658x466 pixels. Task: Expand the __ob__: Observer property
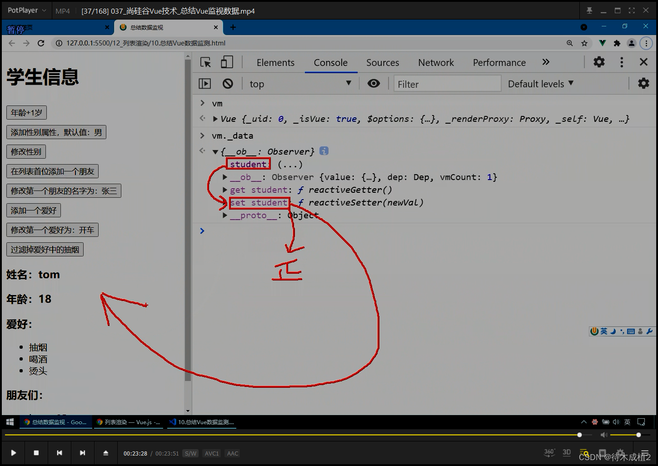pos(225,177)
